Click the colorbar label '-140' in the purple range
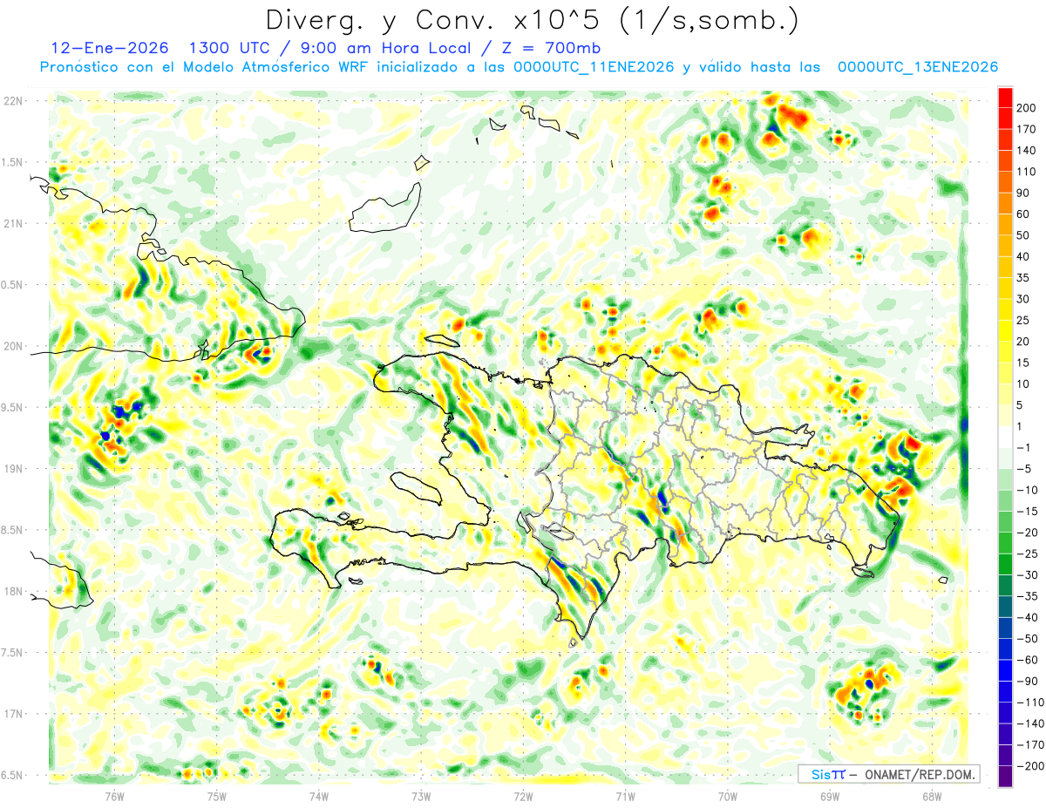1046x808 pixels. (1029, 723)
